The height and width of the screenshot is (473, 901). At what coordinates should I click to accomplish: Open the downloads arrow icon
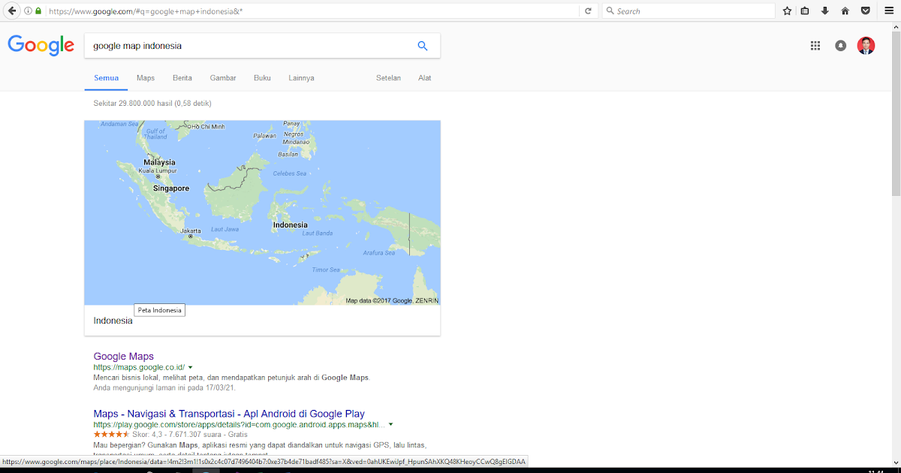point(825,11)
